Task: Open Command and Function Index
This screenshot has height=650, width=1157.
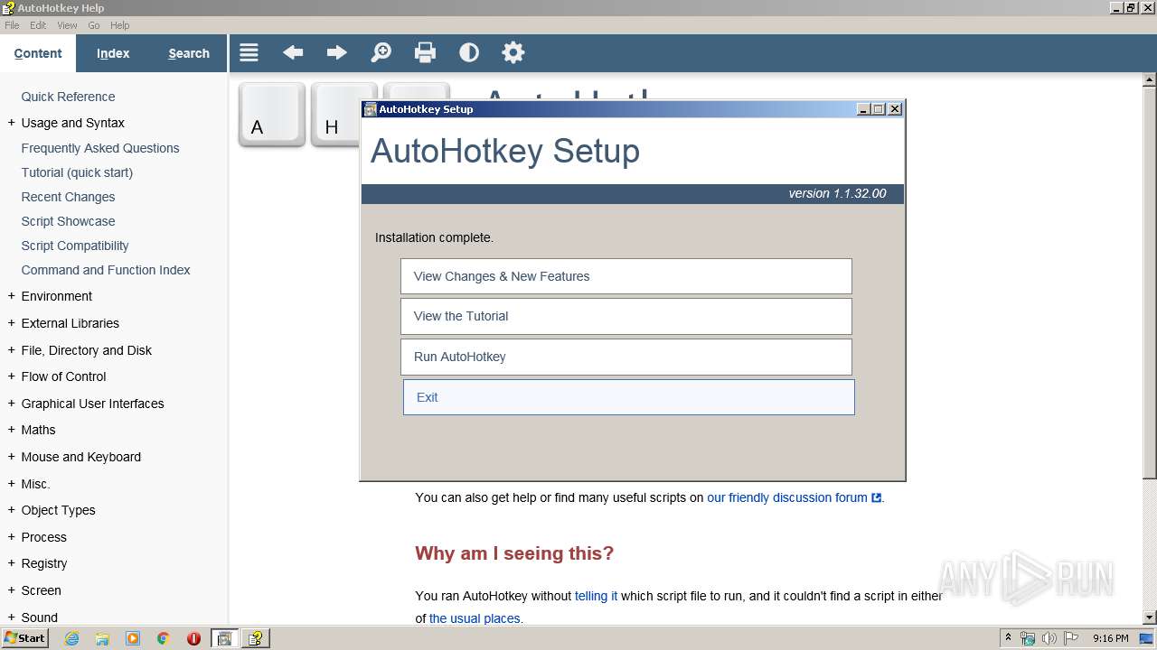Action: 106,270
